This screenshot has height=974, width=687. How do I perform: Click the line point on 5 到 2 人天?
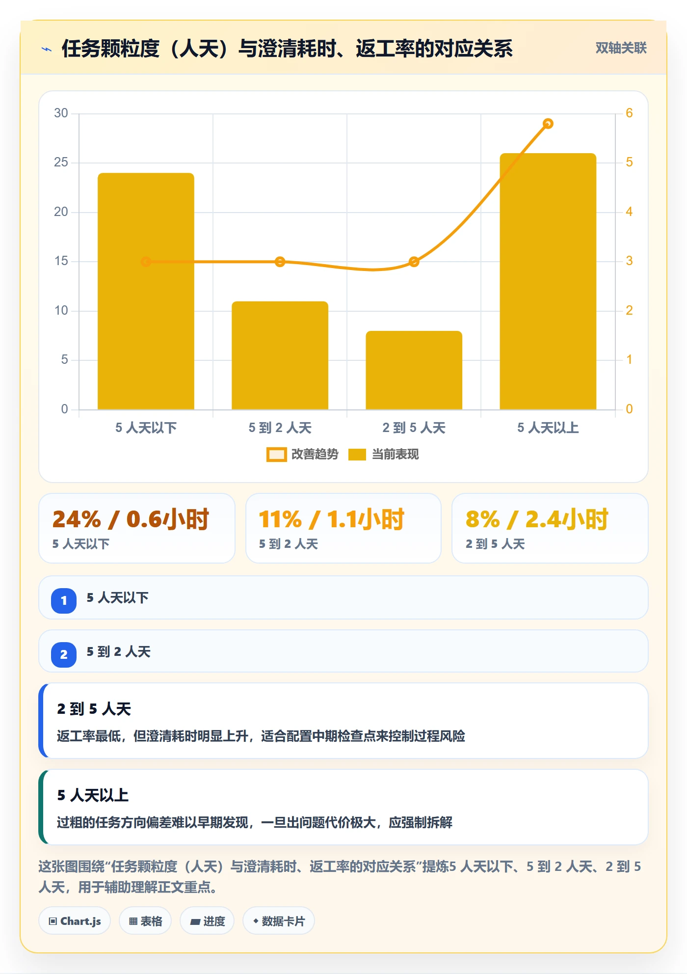[280, 262]
